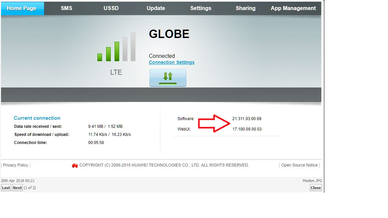Image resolution: width=388 pixels, height=218 pixels.
Task: Toggle the data connection arrows button
Action: point(168,78)
